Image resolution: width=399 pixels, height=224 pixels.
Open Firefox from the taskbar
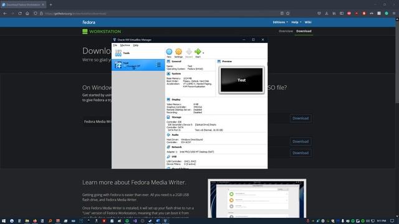click(35, 221)
